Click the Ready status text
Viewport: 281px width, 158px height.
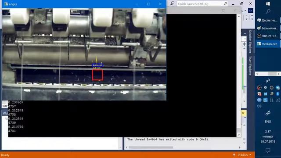coord(5,155)
